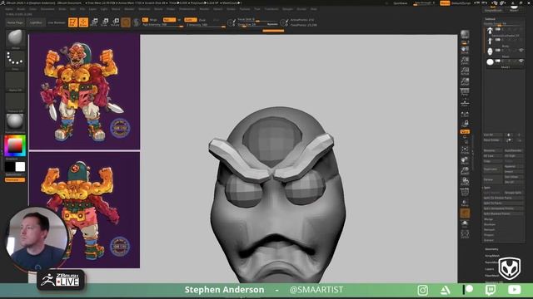Toggle the Floor grid

pyautogui.click(x=465, y=102)
